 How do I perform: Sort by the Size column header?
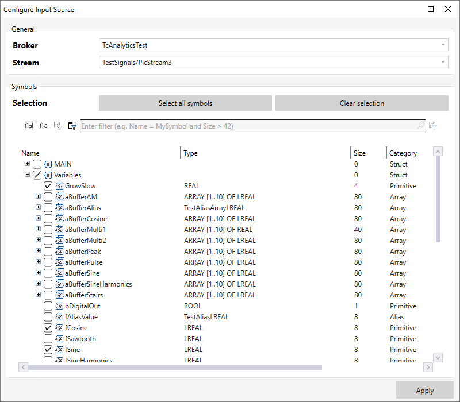point(359,153)
